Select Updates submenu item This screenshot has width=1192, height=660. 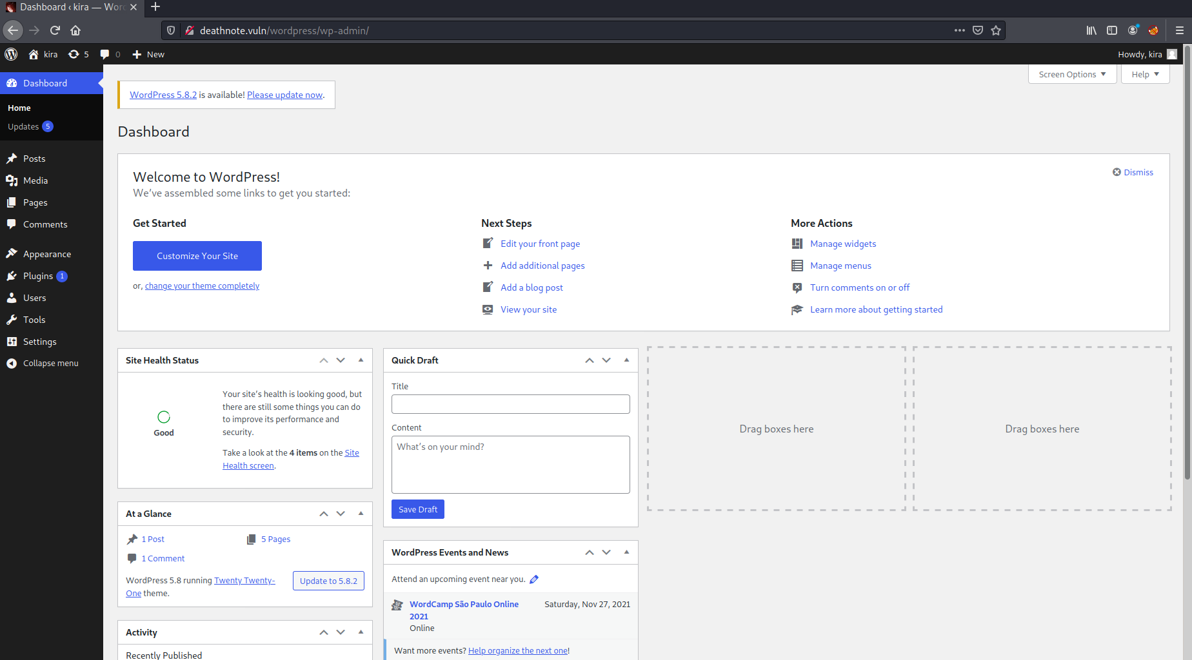point(30,126)
